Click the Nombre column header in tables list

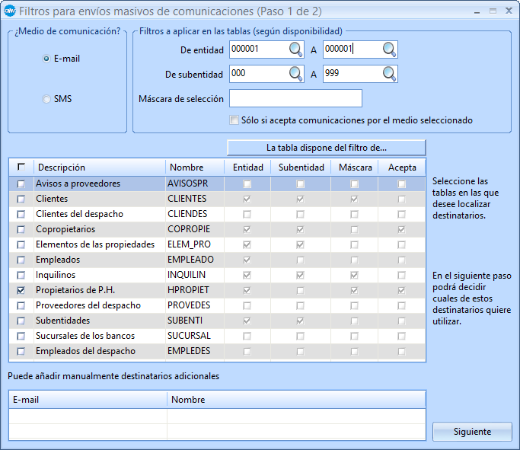pyautogui.click(x=193, y=167)
